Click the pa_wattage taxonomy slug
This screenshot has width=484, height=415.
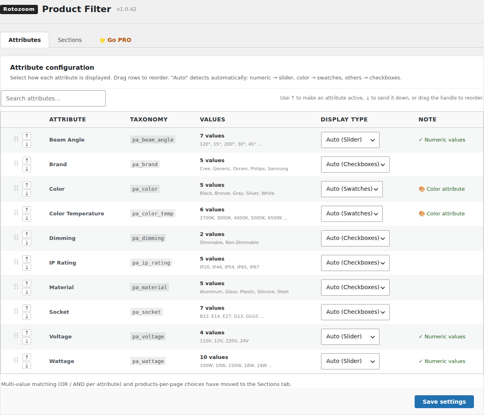(148, 361)
